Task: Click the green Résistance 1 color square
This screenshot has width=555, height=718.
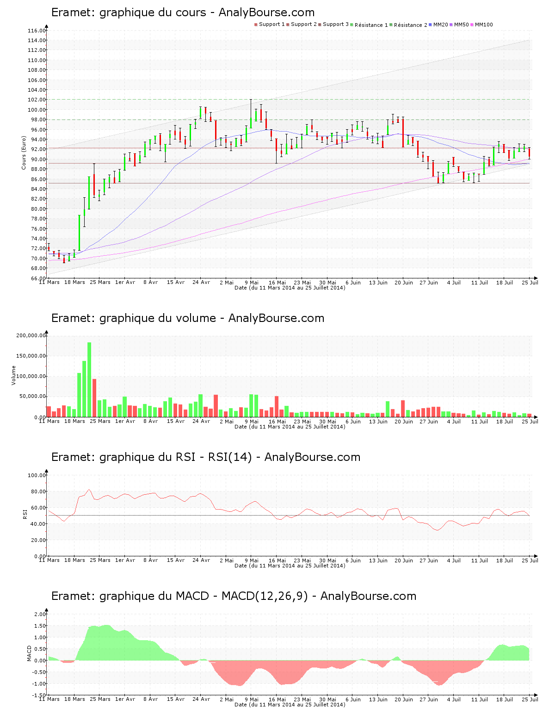Action: click(x=352, y=25)
